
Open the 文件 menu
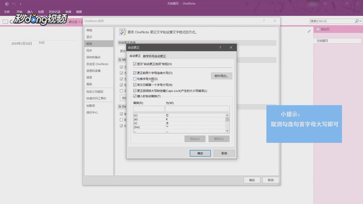(x=7, y=12)
